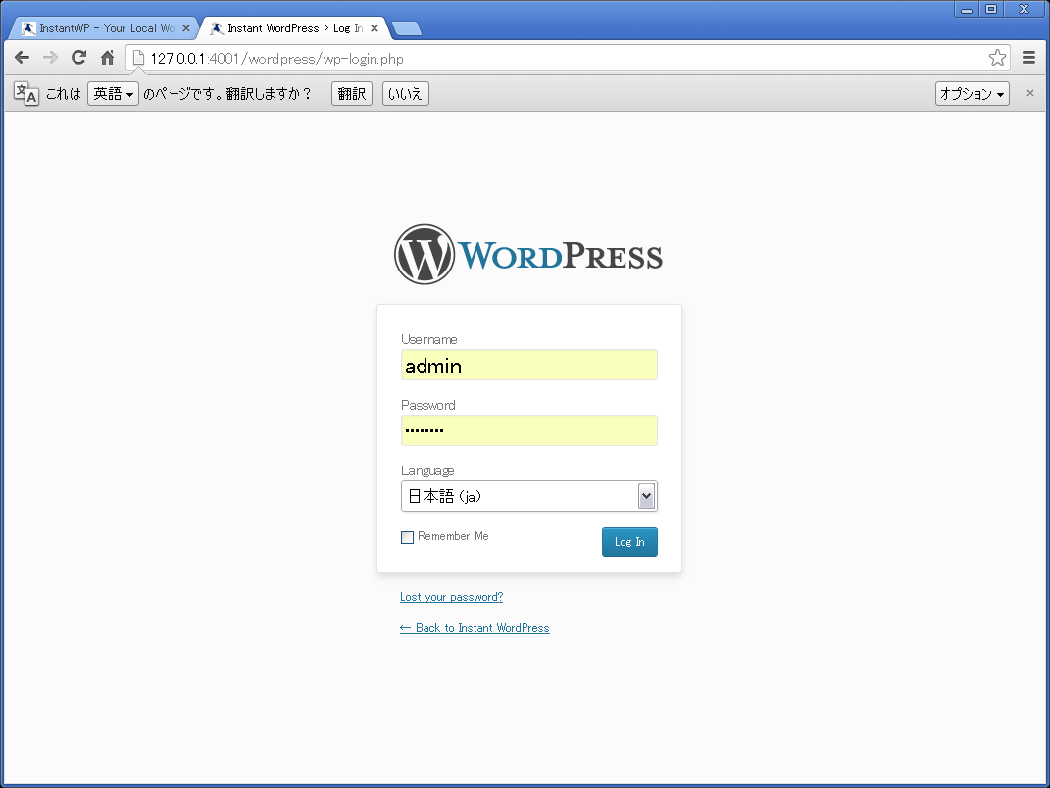The width and height of the screenshot is (1050, 788).
Task: Minimize the browser window
Action: click(x=967, y=10)
